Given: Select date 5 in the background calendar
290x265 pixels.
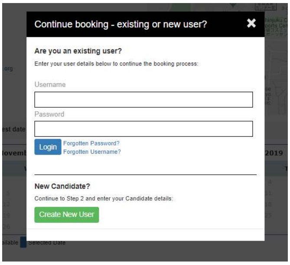Looking at the screenshot, I should (8, 193).
